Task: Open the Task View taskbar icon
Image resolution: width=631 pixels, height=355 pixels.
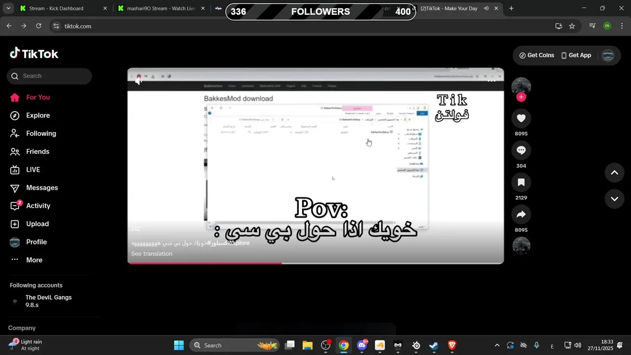Action: coord(290,345)
